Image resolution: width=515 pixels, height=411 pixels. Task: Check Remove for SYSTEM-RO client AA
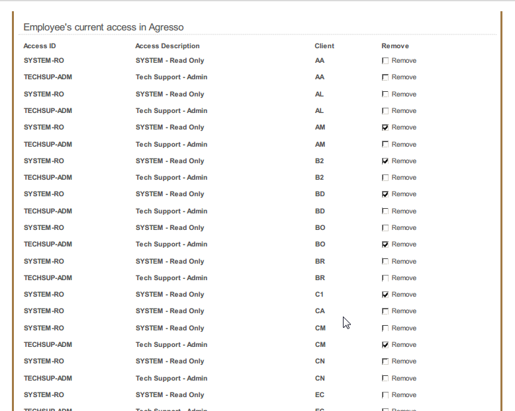point(385,61)
